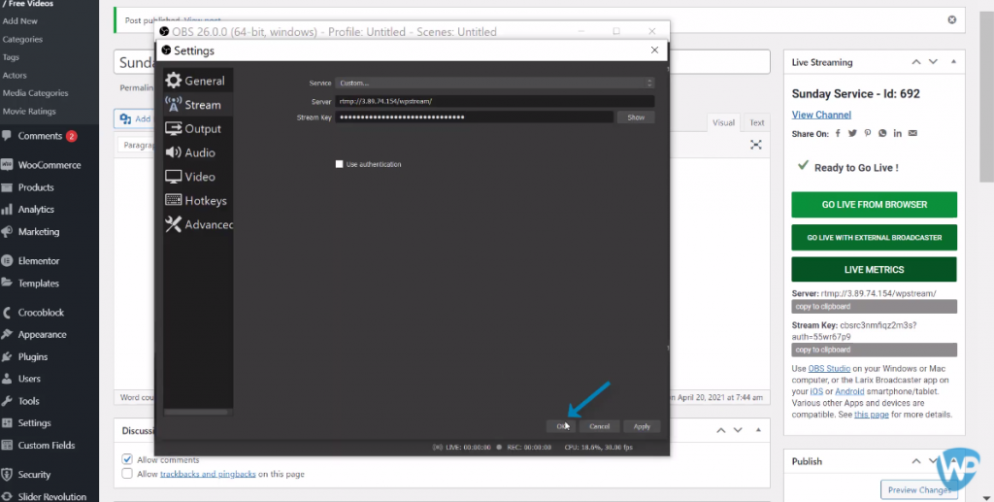
Task: Open the Service dropdown set to Custom
Action: (x=494, y=84)
